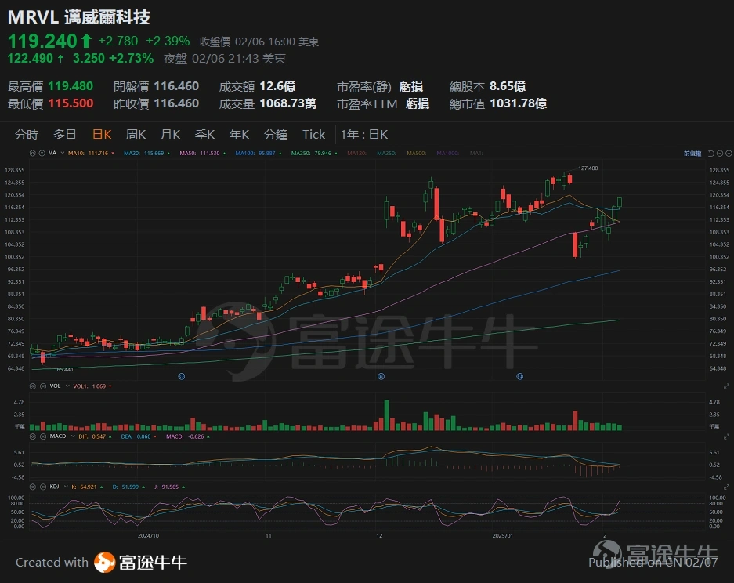Enable the dimmed MA500 line
The image size is (734, 583).
pyautogui.click(x=417, y=153)
